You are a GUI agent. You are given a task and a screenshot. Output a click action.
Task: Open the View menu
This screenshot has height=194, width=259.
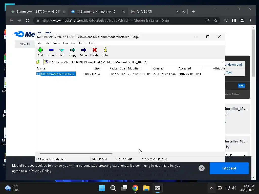coord(56,43)
